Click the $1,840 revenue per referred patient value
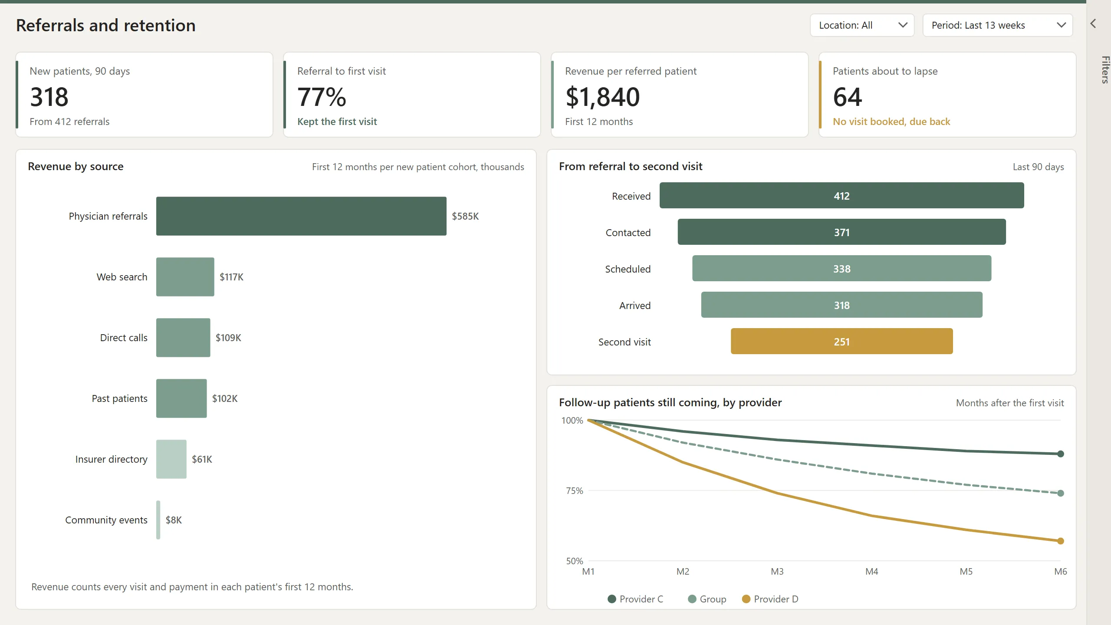Viewport: 1111px width, 625px height. point(602,97)
